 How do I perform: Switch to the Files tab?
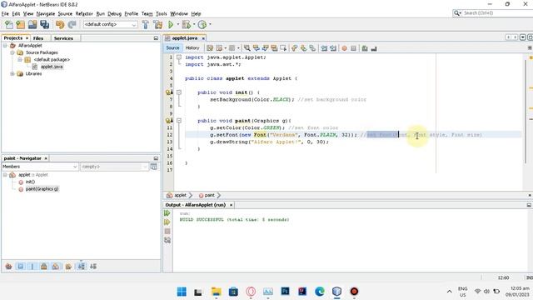[x=38, y=38]
